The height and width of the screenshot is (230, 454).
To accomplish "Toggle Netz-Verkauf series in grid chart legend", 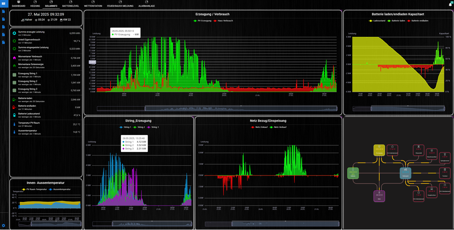I will click(x=278, y=127).
